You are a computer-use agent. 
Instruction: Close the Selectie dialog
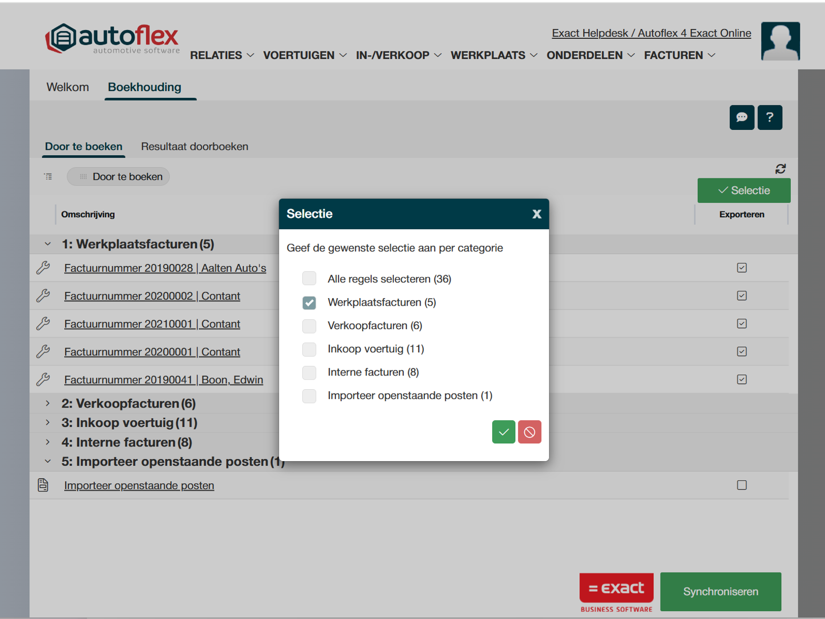tap(536, 214)
